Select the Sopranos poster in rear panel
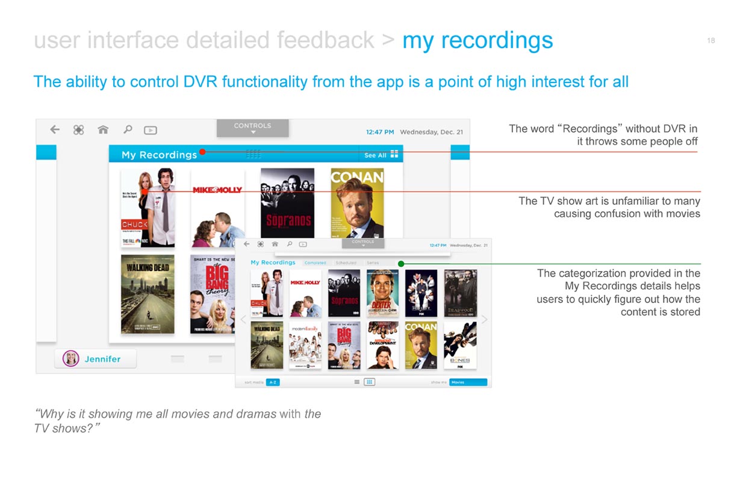The height and width of the screenshot is (477, 737). pos(287,204)
